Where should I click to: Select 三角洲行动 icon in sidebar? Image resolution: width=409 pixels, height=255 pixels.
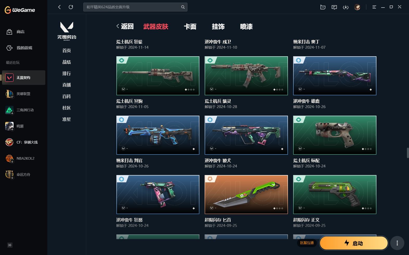pyautogui.click(x=9, y=110)
